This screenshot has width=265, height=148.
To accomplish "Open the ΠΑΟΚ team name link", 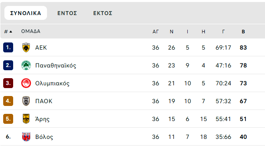I will (44, 101).
